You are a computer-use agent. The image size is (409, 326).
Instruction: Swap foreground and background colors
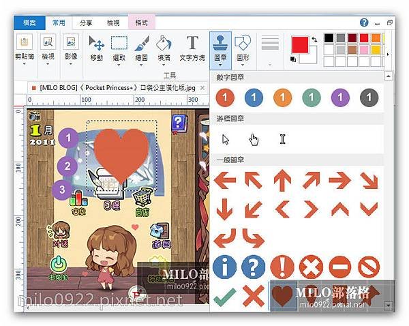point(314,40)
